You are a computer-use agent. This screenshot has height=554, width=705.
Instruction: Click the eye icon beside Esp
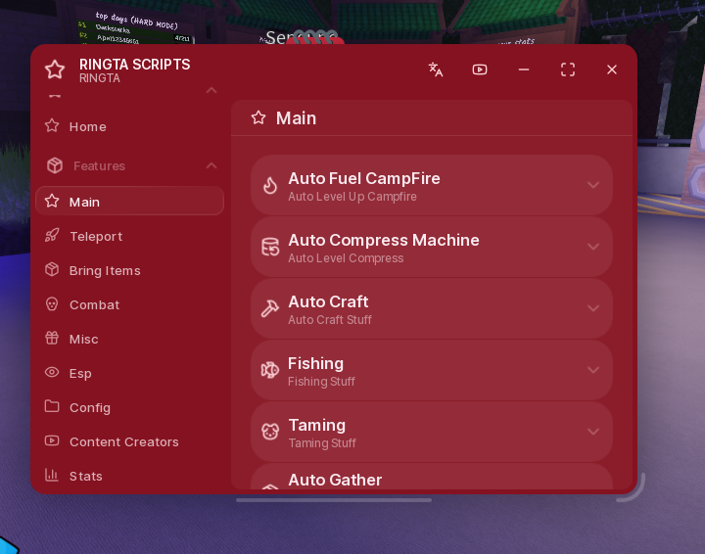52,373
